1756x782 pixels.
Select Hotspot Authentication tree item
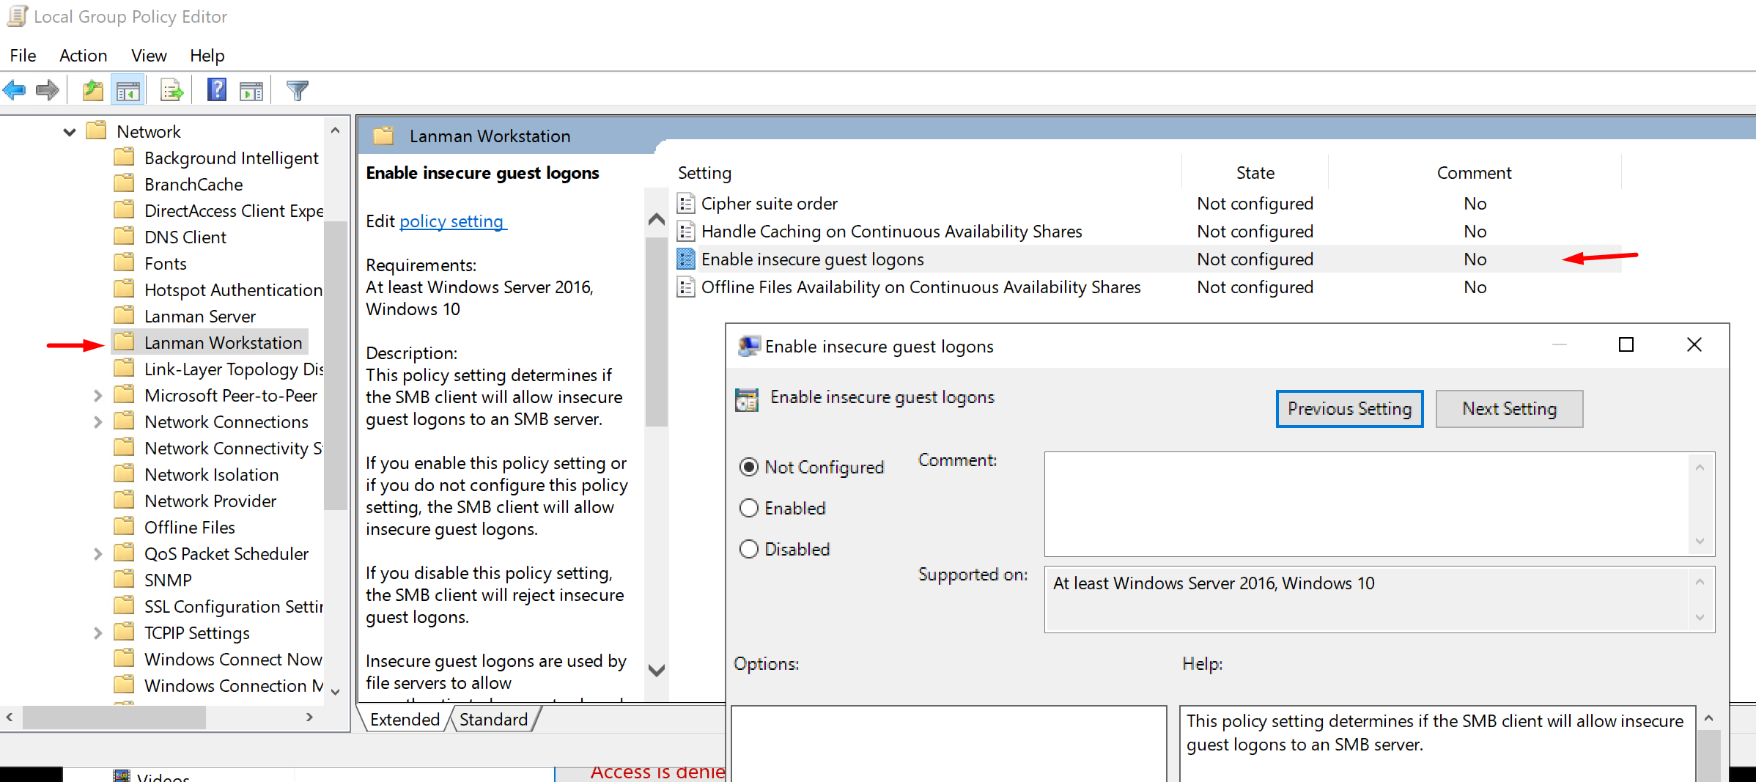(233, 290)
